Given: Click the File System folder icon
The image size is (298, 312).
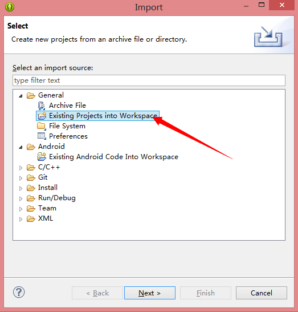Looking at the screenshot, I should [x=42, y=126].
